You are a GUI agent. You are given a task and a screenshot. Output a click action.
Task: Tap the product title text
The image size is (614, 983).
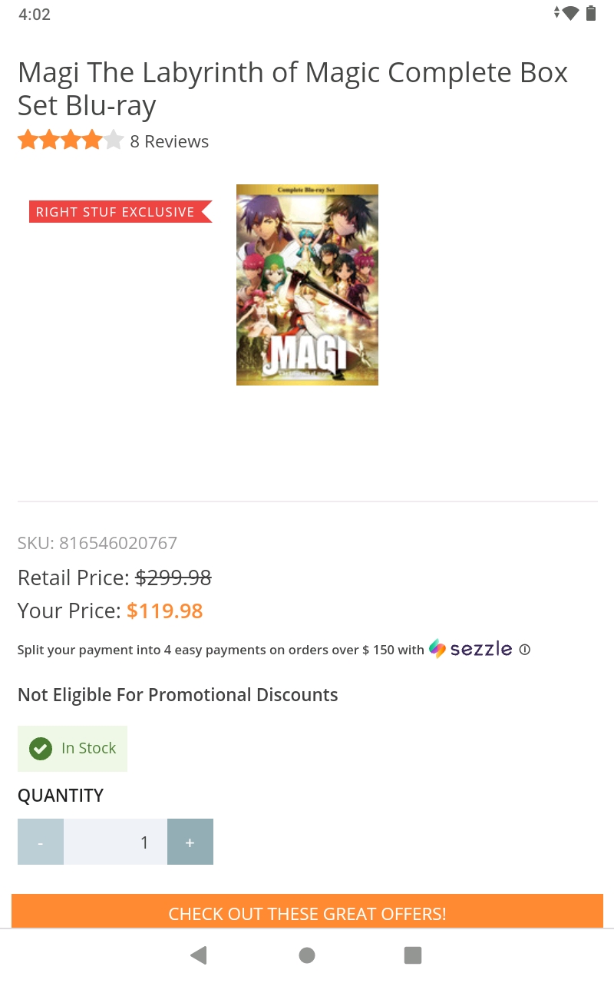pyautogui.click(x=292, y=88)
